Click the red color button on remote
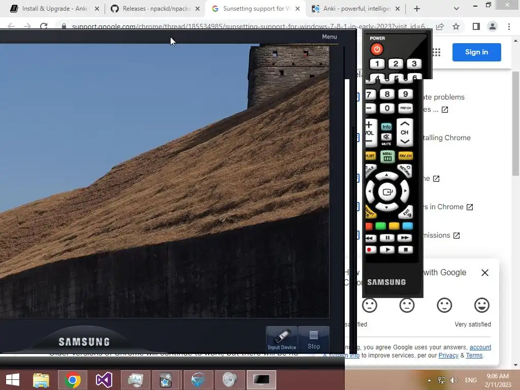The image size is (520, 390). pyautogui.click(x=369, y=226)
